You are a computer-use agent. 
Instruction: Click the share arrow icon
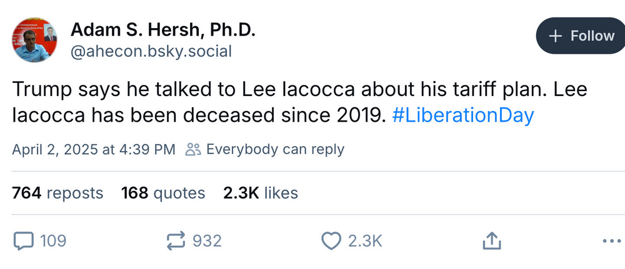491,240
